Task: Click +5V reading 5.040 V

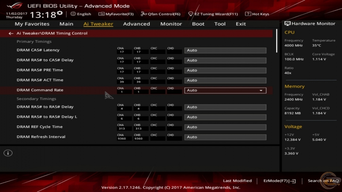Action: [319, 140]
